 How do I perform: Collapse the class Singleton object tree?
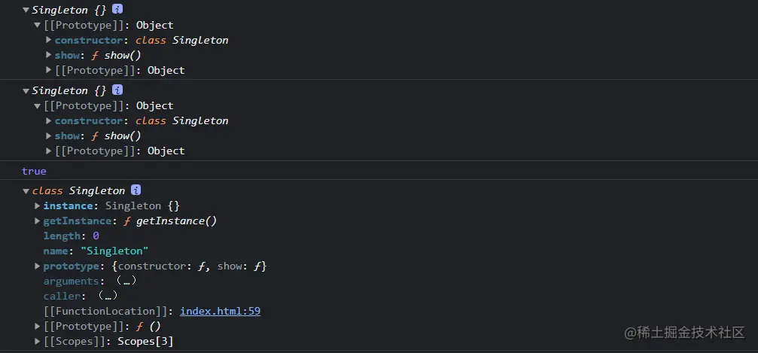tap(26, 191)
